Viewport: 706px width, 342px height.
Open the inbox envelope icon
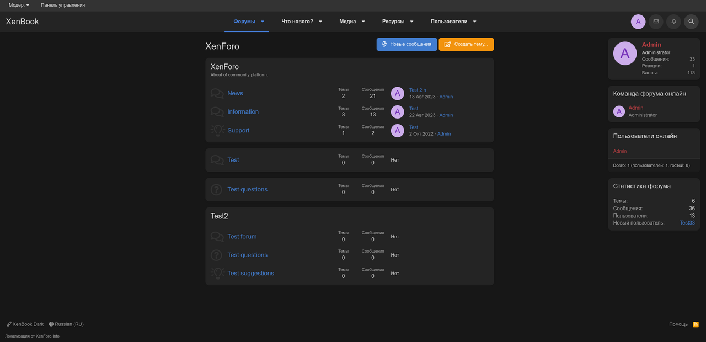click(656, 22)
